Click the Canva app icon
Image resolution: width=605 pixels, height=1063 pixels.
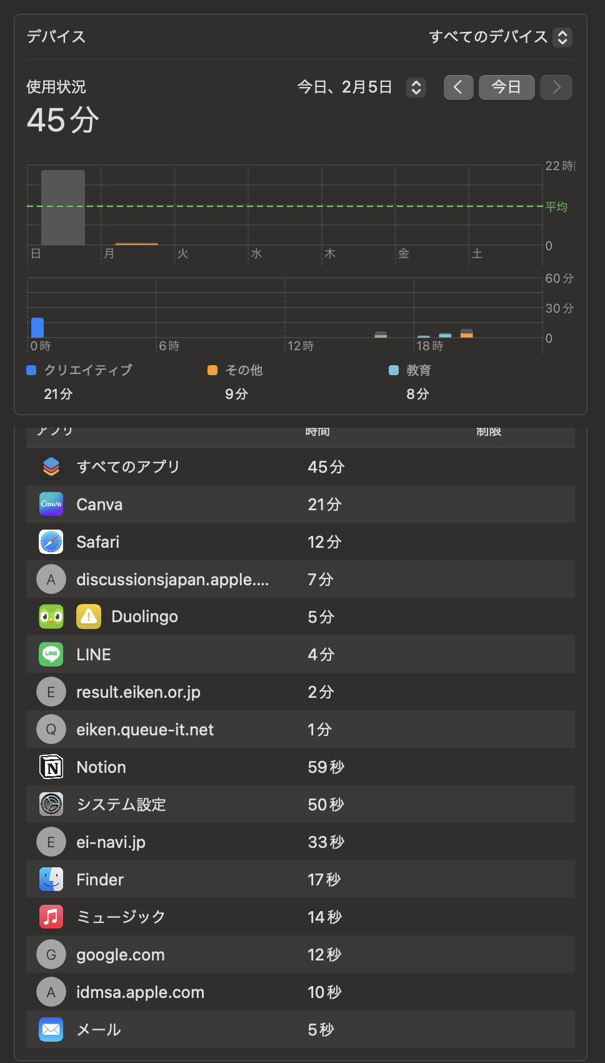click(x=51, y=504)
